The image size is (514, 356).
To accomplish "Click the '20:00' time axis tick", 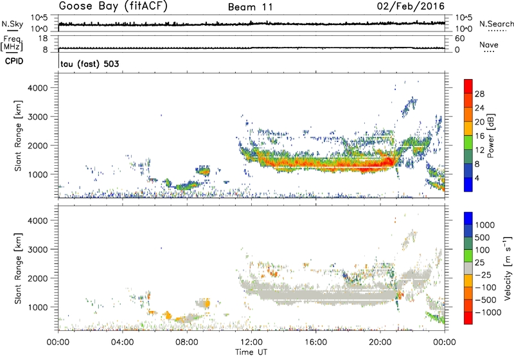I will tap(380, 343).
